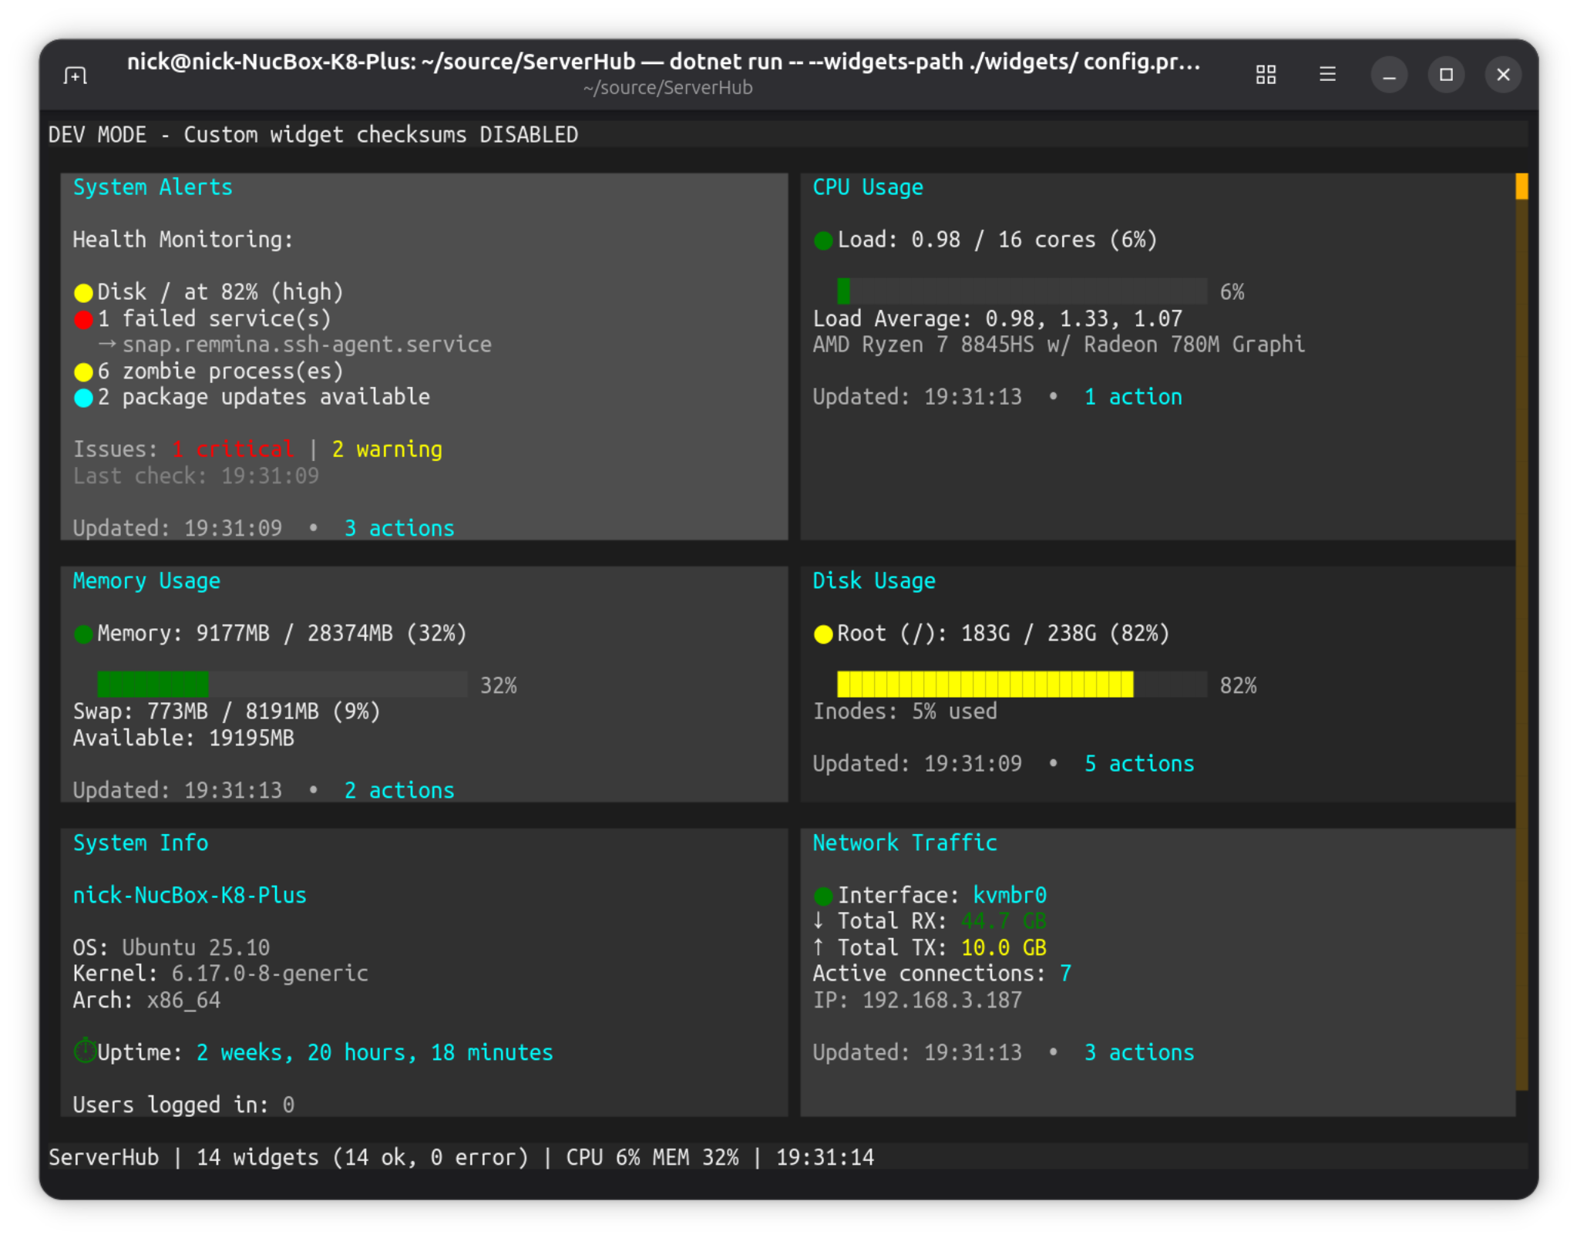Open Network Traffic 3 actions link
This screenshot has width=1577, height=1238.
pos(1139,1053)
